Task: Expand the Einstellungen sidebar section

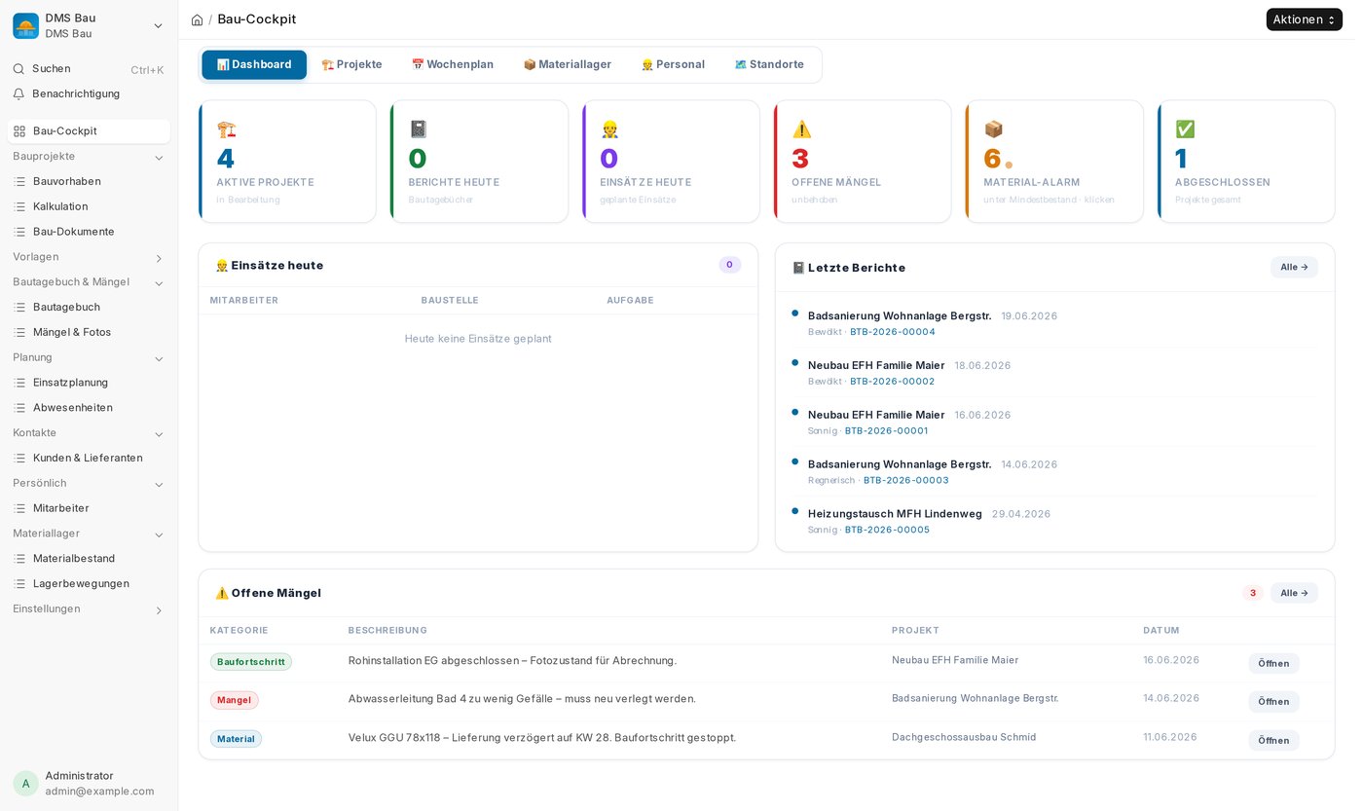Action: [x=159, y=610]
